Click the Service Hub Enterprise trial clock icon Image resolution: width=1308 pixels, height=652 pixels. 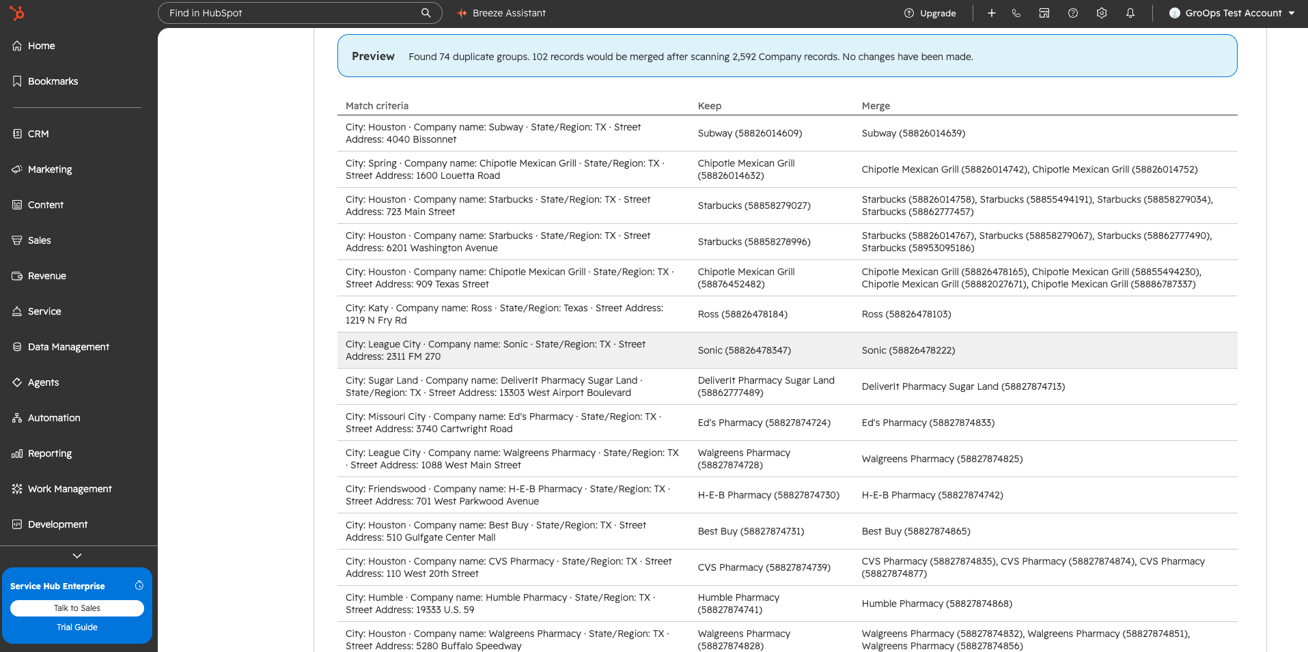click(139, 586)
